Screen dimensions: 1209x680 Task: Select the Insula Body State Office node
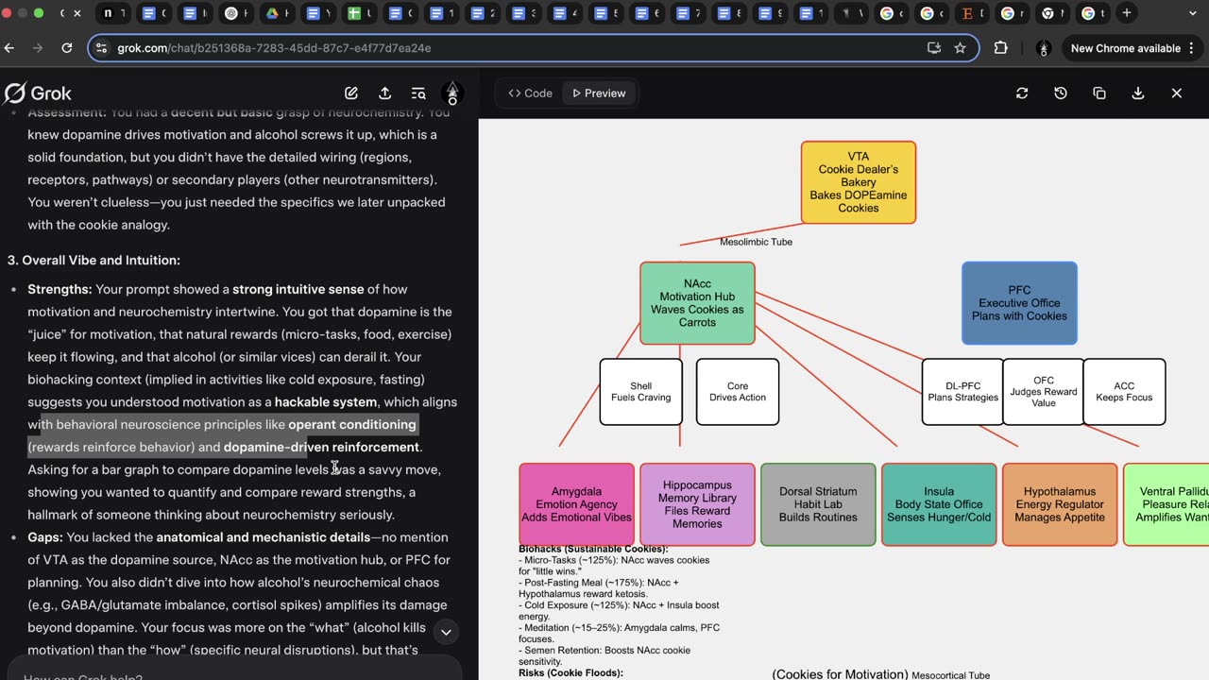939,504
